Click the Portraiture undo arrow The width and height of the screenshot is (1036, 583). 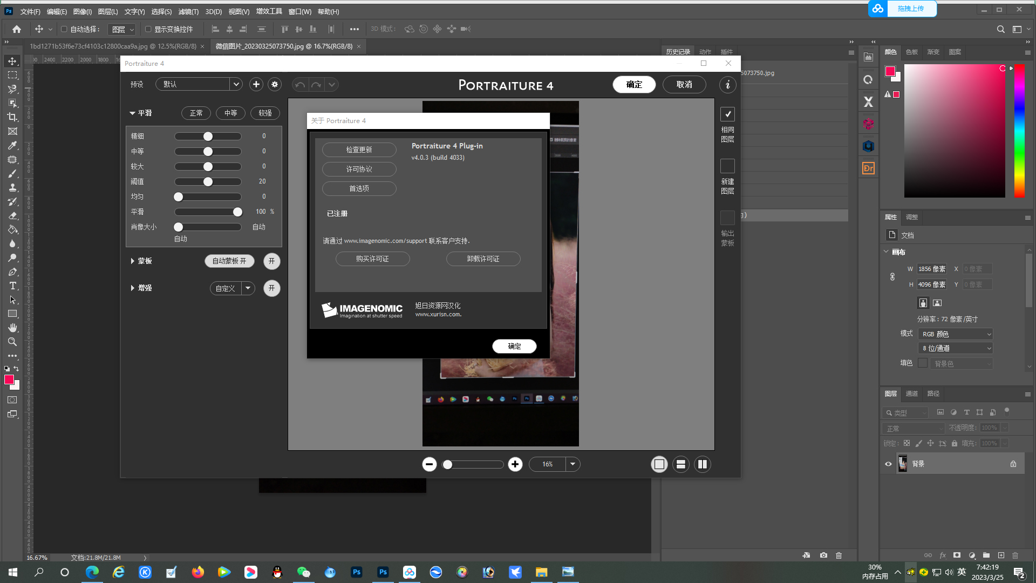point(301,85)
